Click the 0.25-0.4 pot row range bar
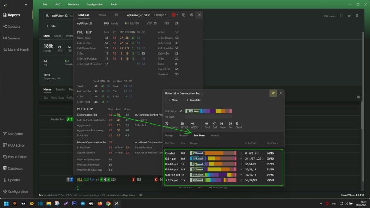Viewport: 370px width, 208px height. coord(213,175)
